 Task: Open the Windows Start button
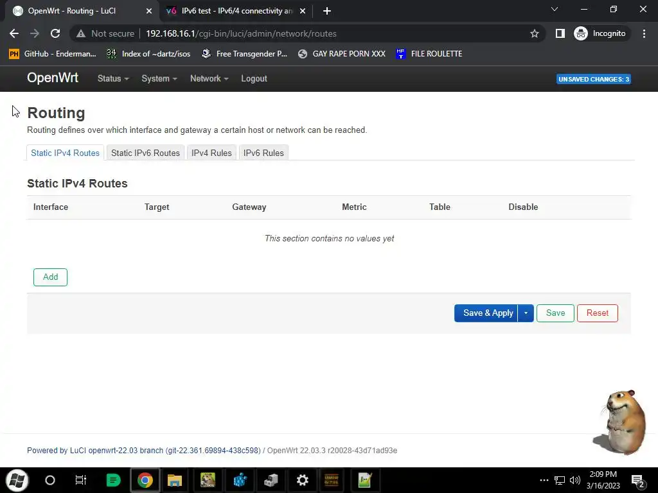point(17,480)
